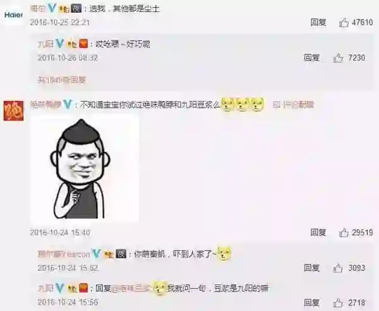
Task: Open the @mention in the last reply
Action: [x=131, y=288]
